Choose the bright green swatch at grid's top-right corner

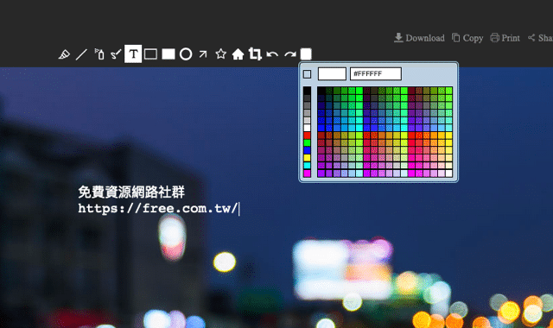[x=448, y=91]
